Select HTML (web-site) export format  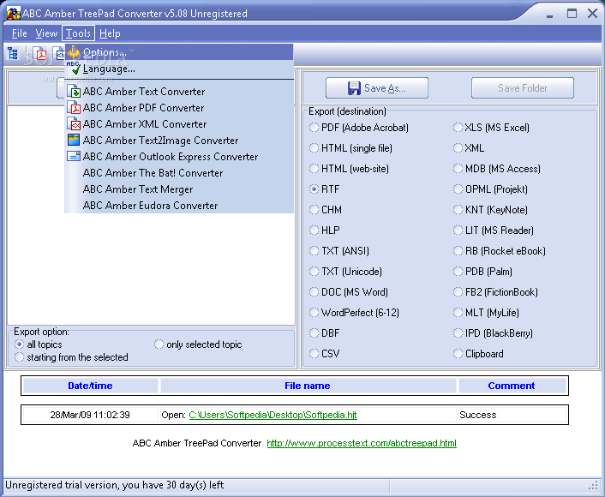tap(349, 169)
